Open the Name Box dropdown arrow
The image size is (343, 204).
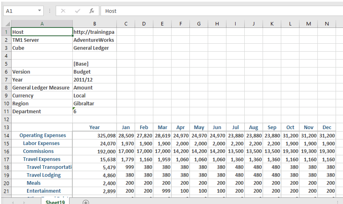click(x=40, y=11)
